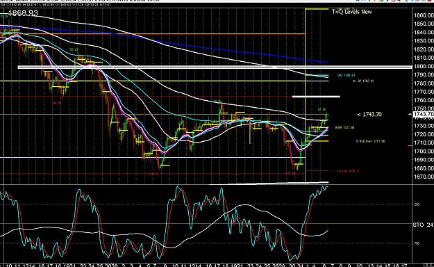Click the 1680.00 price axis label
The image size is (434, 267).
point(424,168)
